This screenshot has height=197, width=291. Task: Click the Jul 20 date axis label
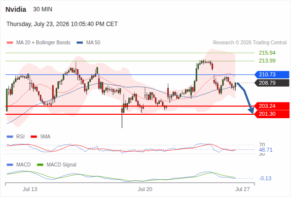pos(145,189)
